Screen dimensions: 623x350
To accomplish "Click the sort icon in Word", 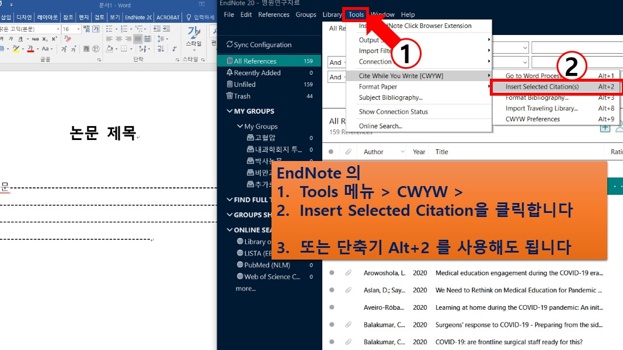I will point(161,49).
